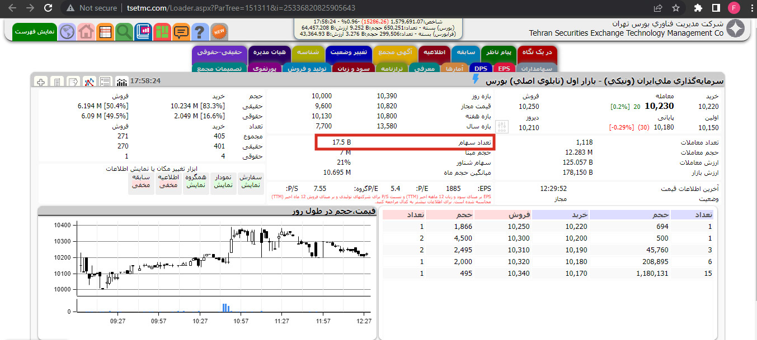Click the blue-red line chart icon

tap(90, 82)
